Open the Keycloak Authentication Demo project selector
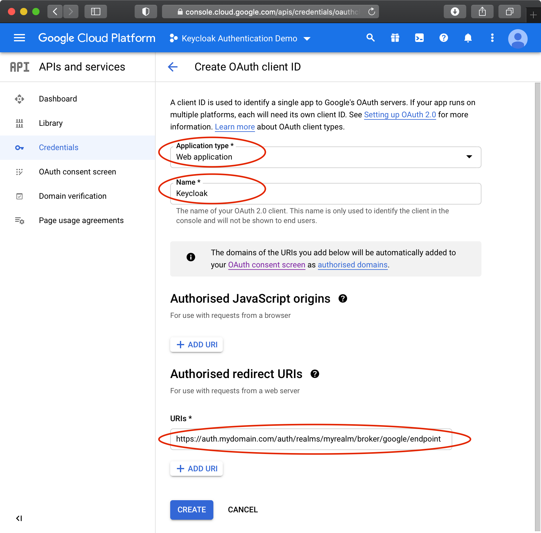Image resolution: width=541 pixels, height=533 pixels. pos(240,38)
